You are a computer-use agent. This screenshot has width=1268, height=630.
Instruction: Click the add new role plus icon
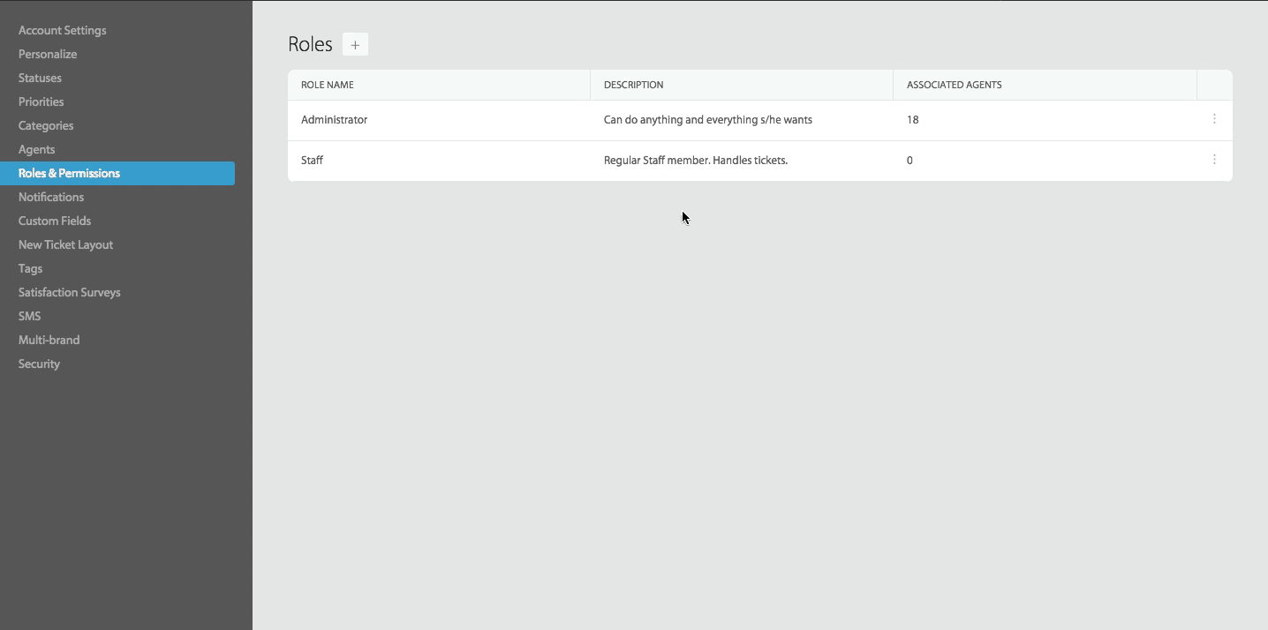[x=355, y=44]
